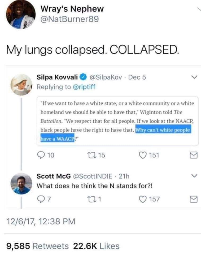Open the chevron menu on Scott McG's tweet
The image size is (201, 254).
194,176
